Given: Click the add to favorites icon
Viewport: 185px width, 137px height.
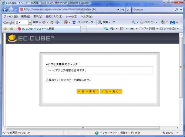Looking at the screenshot, I should [11, 29].
